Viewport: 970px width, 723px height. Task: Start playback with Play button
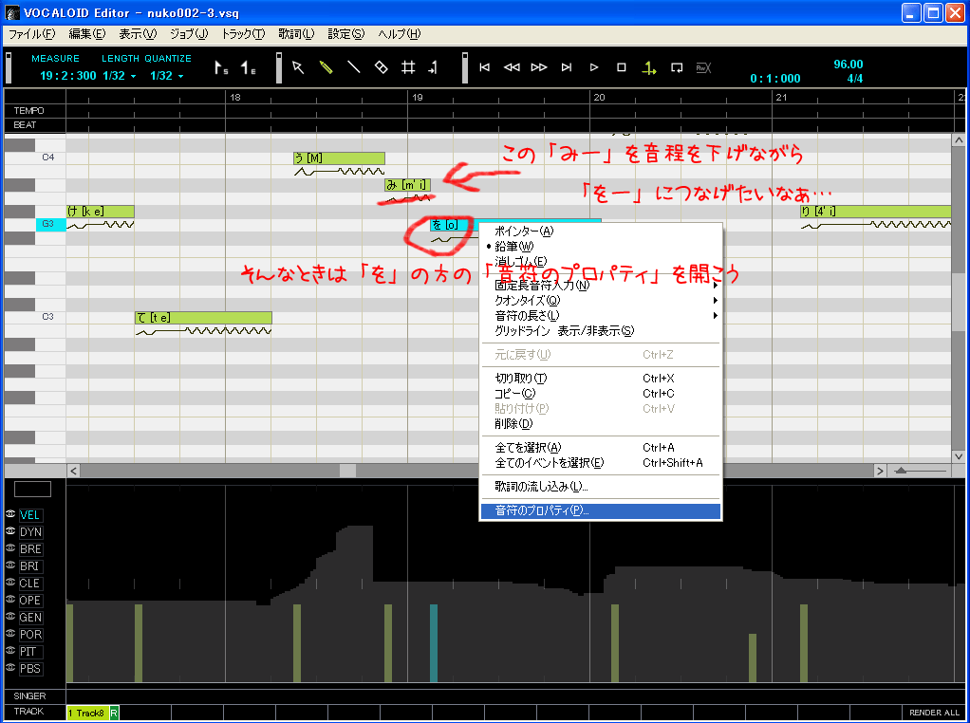click(594, 67)
